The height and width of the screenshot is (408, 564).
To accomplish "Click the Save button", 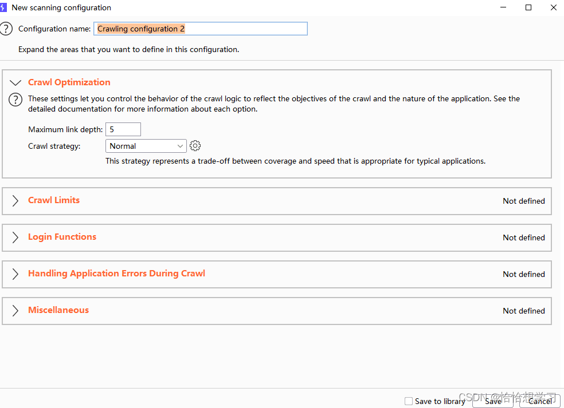I will pyautogui.click(x=493, y=401).
